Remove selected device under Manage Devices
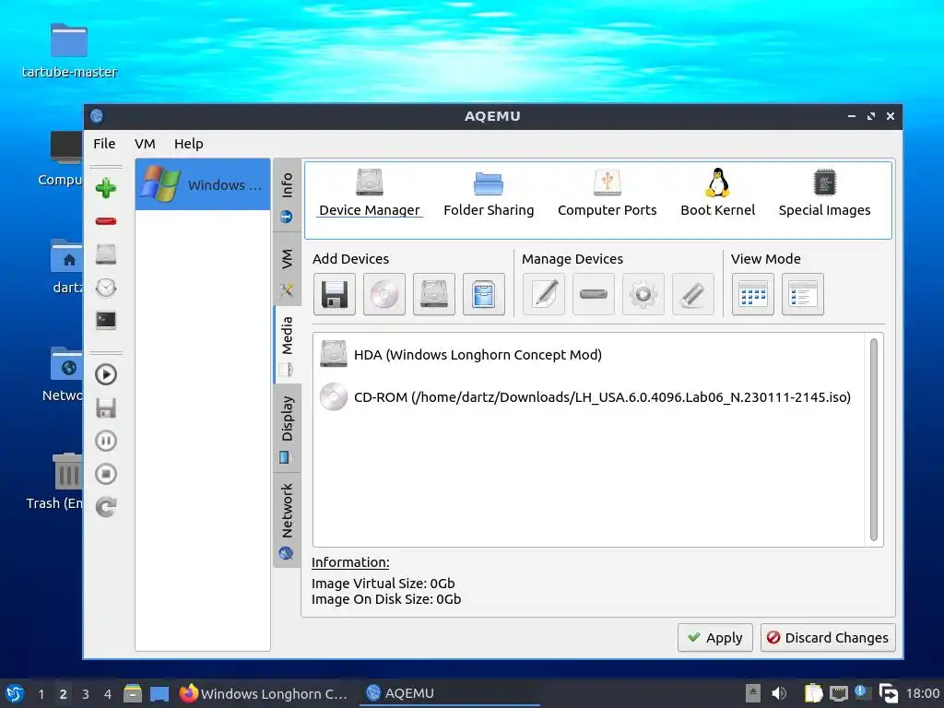Image resolution: width=944 pixels, height=708 pixels. pos(594,294)
